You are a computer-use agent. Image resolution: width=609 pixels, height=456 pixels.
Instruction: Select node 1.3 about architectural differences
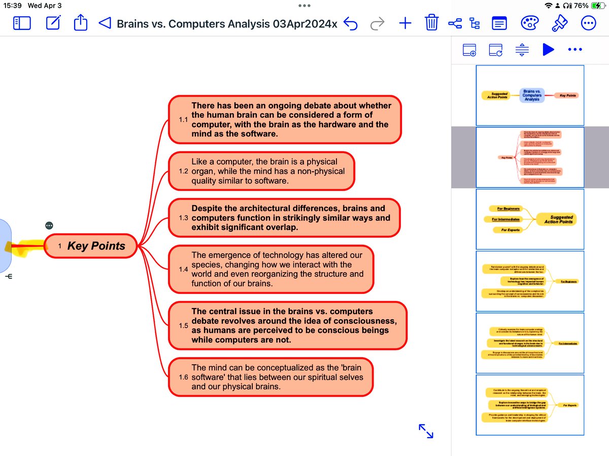point(284,218)
